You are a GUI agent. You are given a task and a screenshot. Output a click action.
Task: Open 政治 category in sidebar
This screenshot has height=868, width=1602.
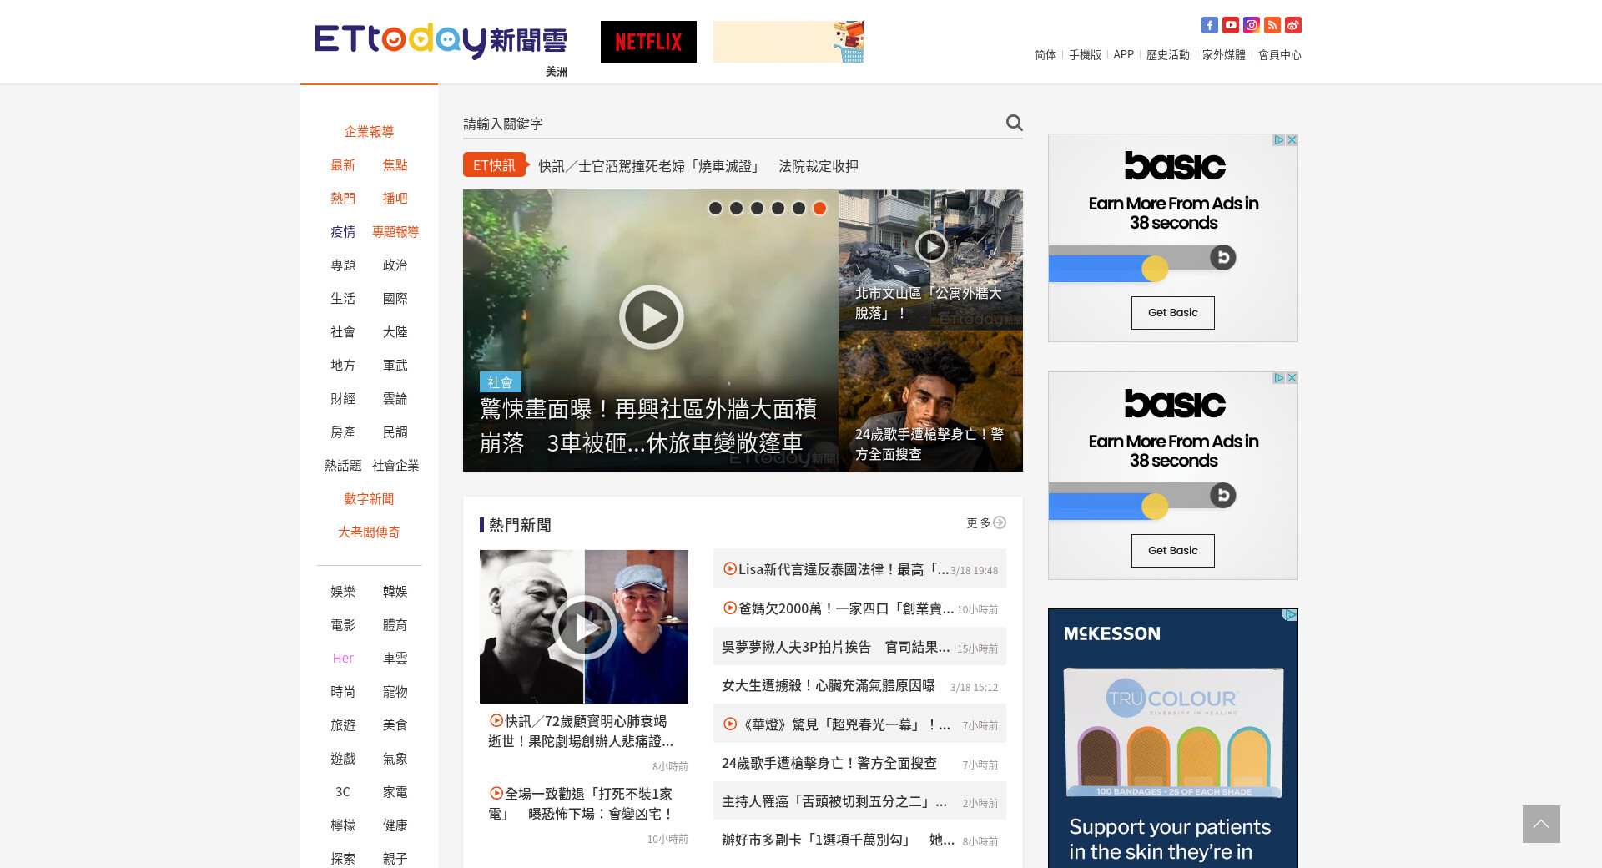[395, 265]
